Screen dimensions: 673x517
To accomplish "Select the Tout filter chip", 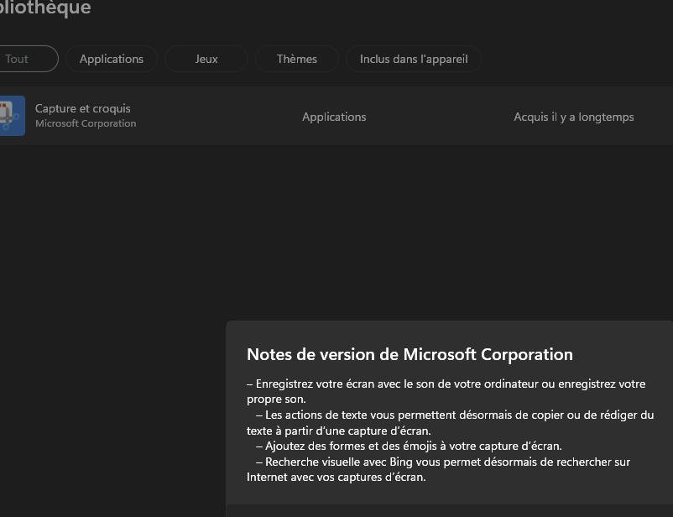I will [x=27, y=59].
